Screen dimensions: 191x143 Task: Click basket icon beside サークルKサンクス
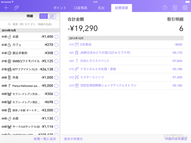pos(9,126)
